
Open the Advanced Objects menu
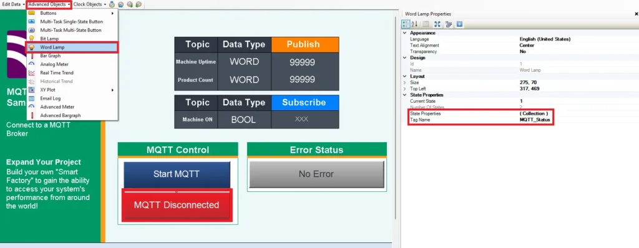(x=49, y=4)
